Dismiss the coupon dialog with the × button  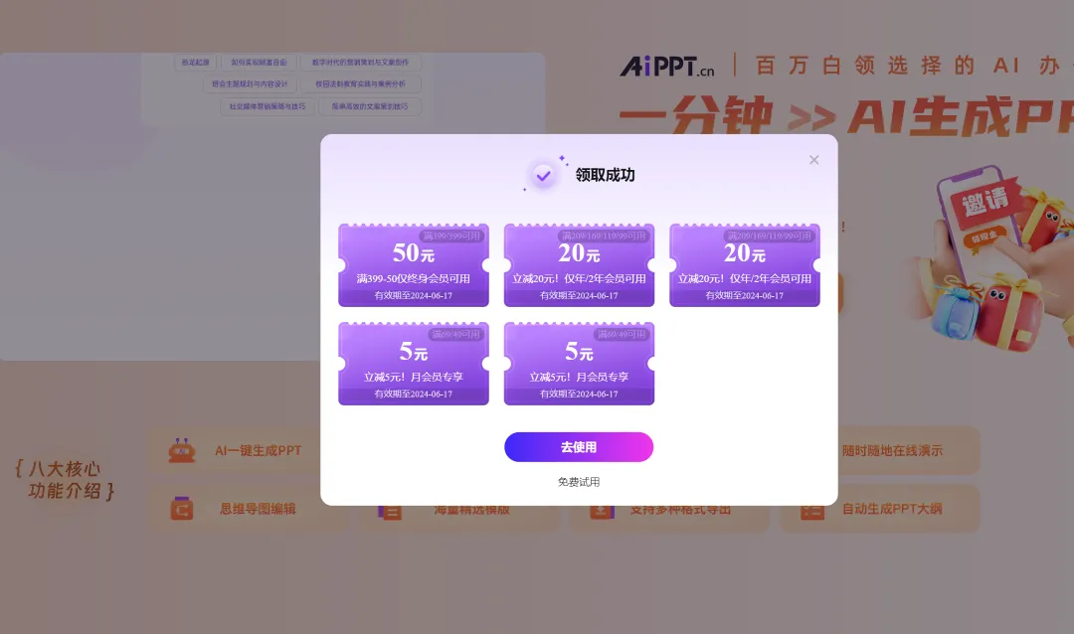tap(813, 159)
